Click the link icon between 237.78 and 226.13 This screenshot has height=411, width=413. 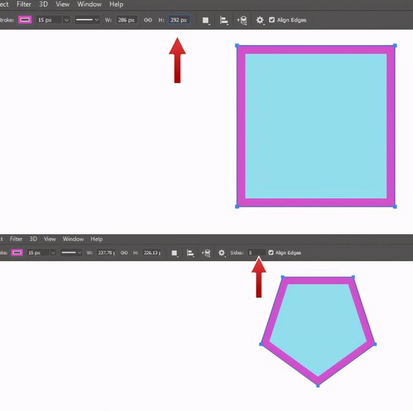coord(124,253)
